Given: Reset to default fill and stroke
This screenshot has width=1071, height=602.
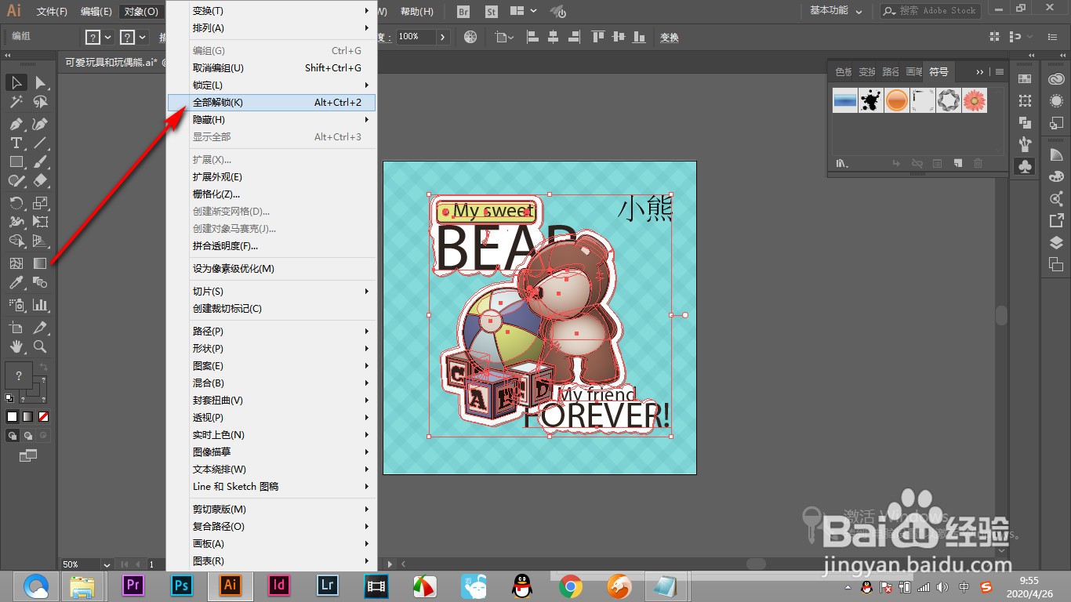Looking at the screenshot, I should pyautogui.click(x=9, y=397).
